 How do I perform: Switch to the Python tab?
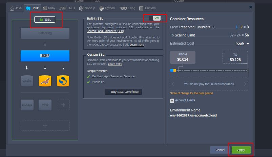(107, 8)
